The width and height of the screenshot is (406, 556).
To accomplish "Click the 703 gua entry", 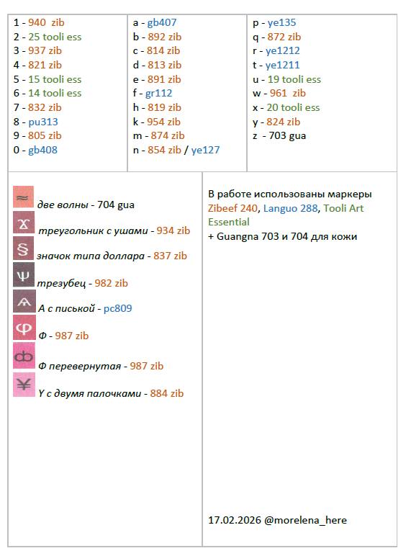I will (x=287, y=136).
